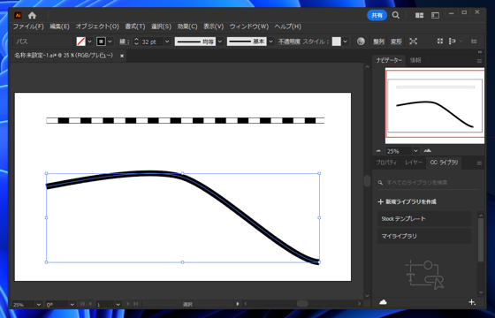Click the add content plus icon in Libraries
The image size is (495, 318).
[x=472, y=302]
